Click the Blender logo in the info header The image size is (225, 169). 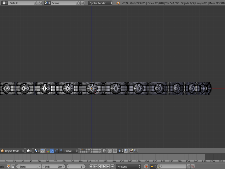118,3
